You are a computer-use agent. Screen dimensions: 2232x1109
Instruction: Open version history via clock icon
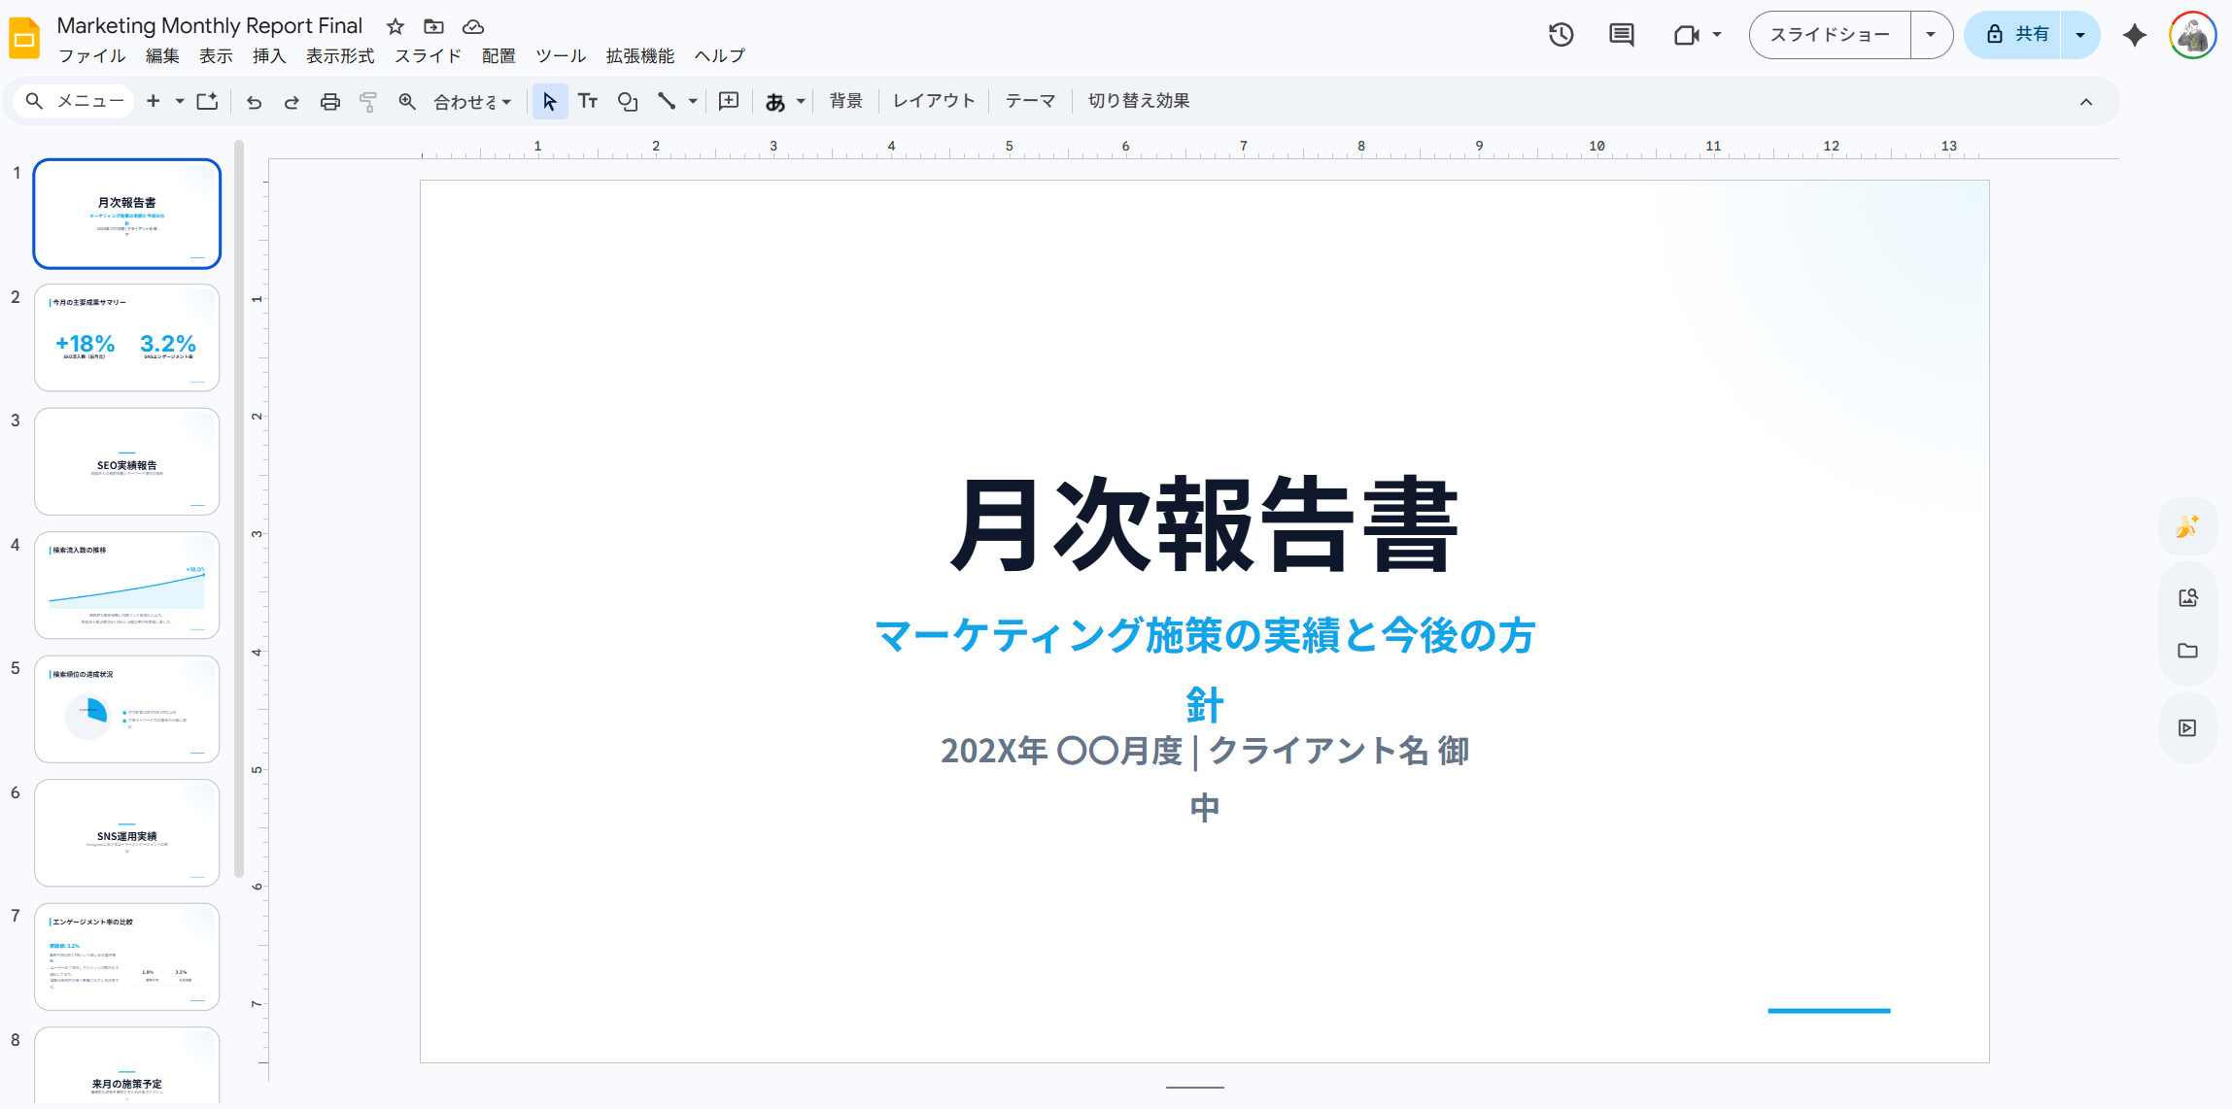(x=1561, y=35)
